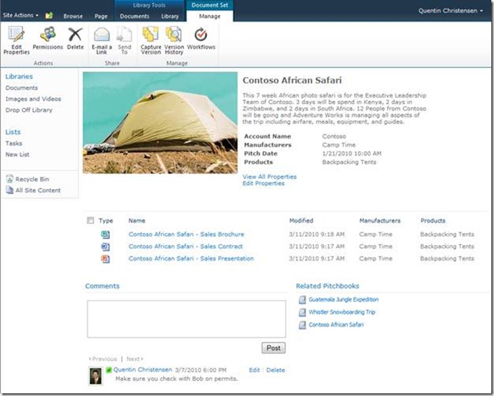Viewport: 494px width, 396px height.
Task: Open the Tasks list
Action: click(x=14, y=144)
